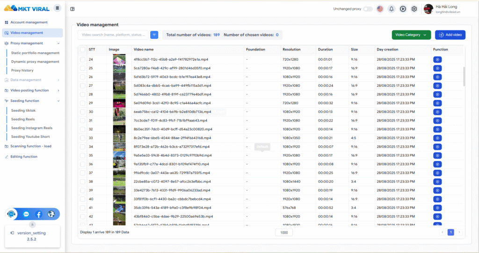The height and width of the screenshot is (253, 479).
Task: Go to previous page arrow
Action: pyautogui.click(x=443, y=232)
